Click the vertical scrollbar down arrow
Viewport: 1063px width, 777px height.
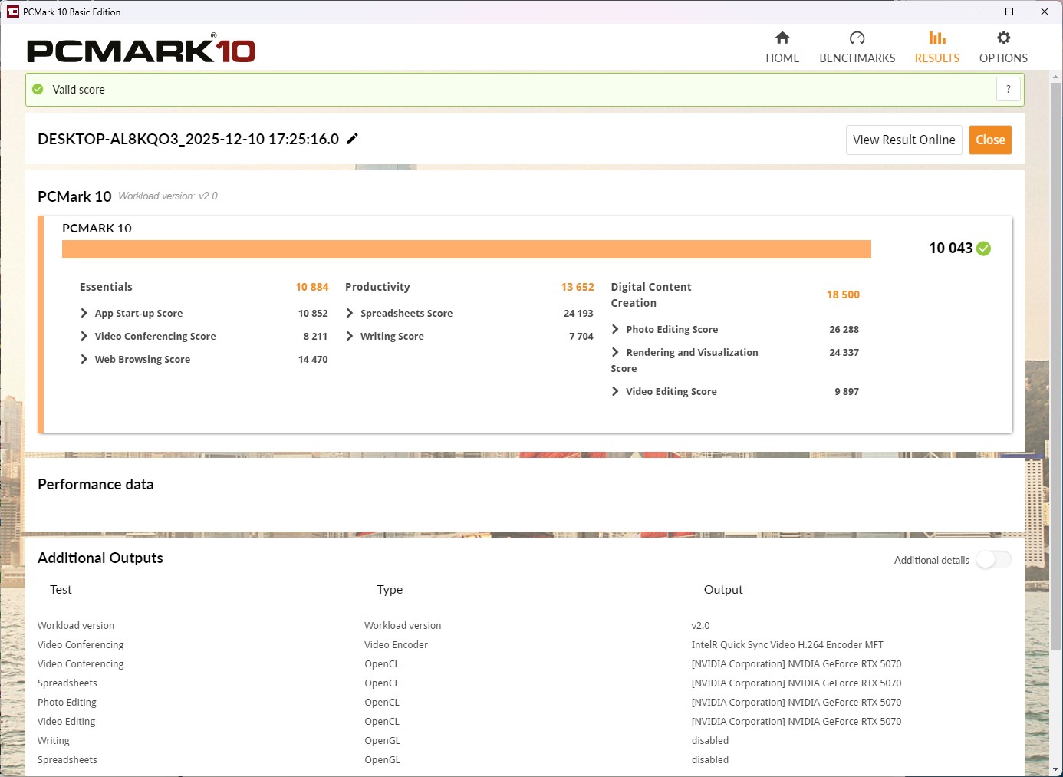(1055, 769)
